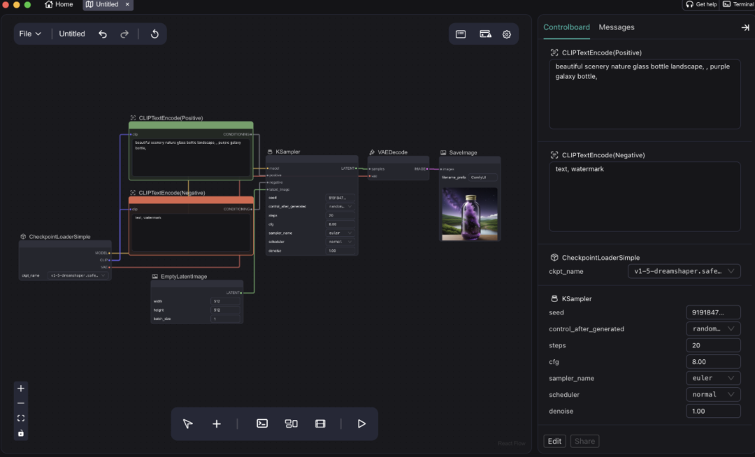
Task: Select the pointer cursor tool
Action: tap(187, 423)
